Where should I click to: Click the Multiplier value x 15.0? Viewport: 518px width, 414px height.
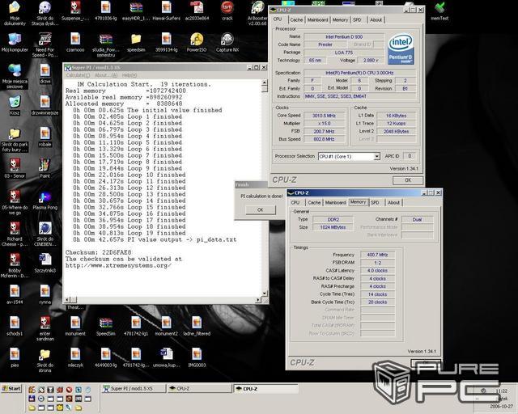point(324,124)
